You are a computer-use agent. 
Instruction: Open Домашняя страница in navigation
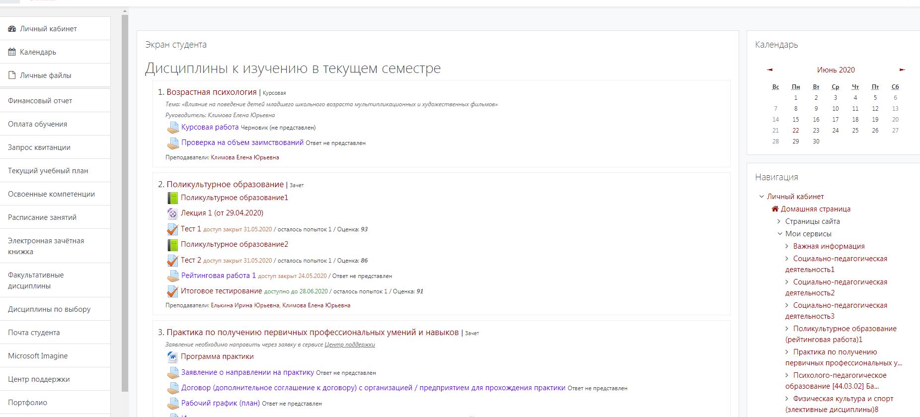[816, 209]
